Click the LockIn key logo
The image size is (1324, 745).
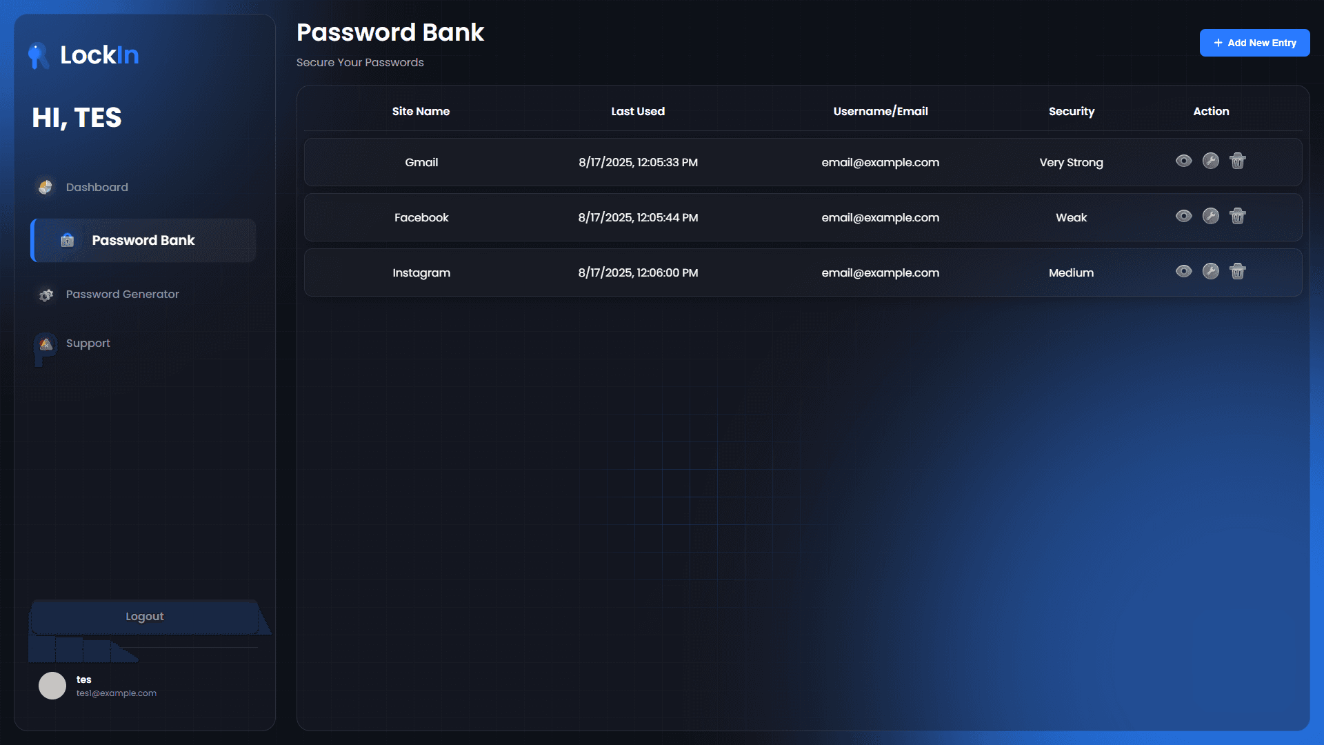pos(37,55)
